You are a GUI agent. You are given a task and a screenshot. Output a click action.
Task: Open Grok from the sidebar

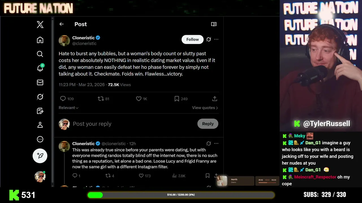click(x=40, y=97)
